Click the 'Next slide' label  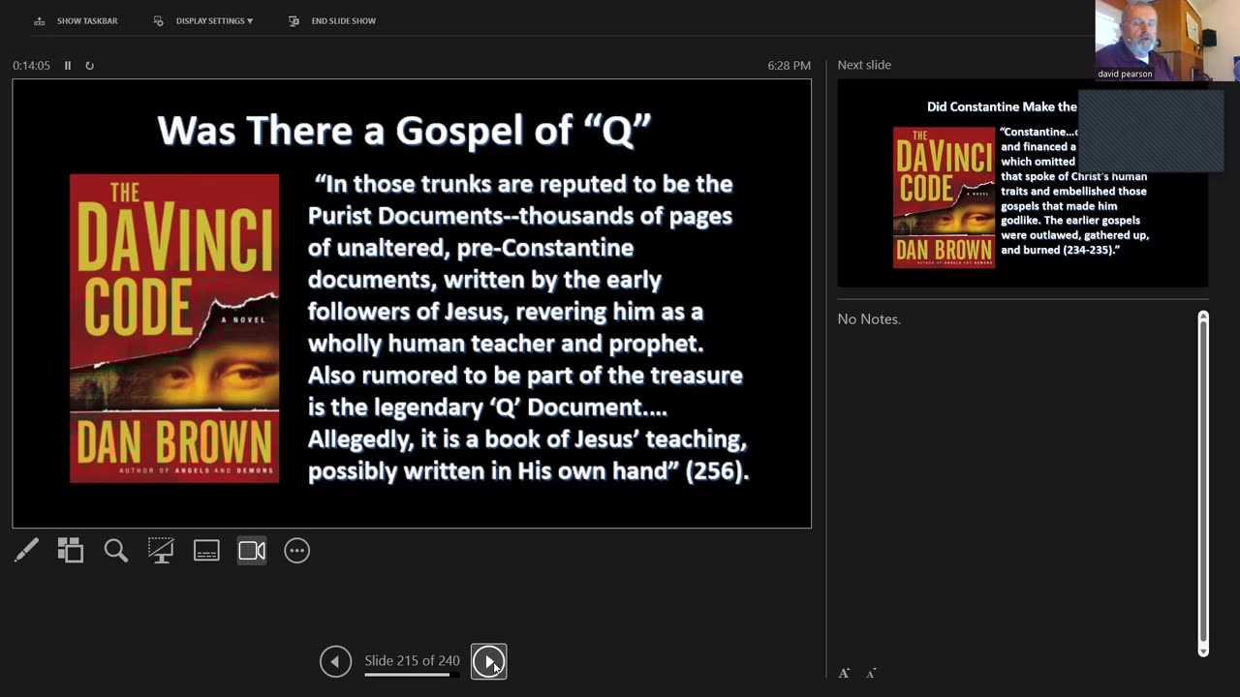tap(864, 65)
